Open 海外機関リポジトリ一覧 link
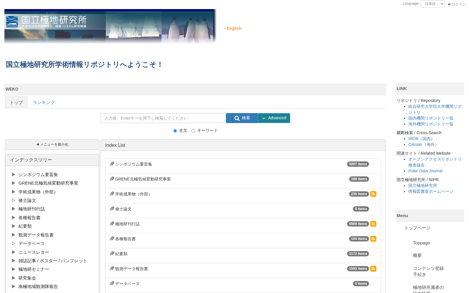 (431, 124)
